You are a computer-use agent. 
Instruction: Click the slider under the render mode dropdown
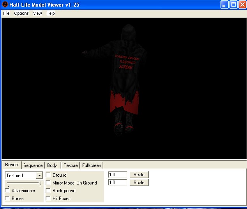click(x=23, y=183)
